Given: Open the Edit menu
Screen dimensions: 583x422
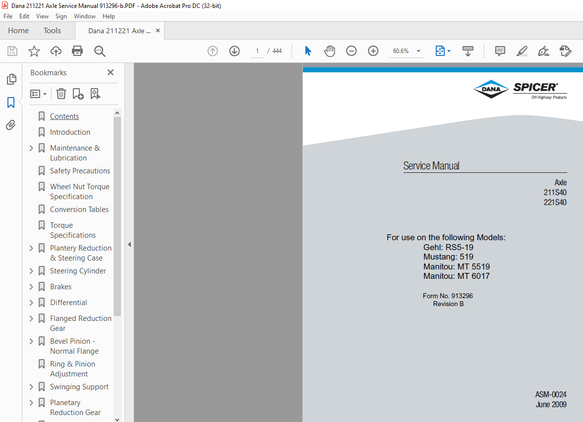Looking at the screenshot, I should pyautogui.click(x=24, y=16).
